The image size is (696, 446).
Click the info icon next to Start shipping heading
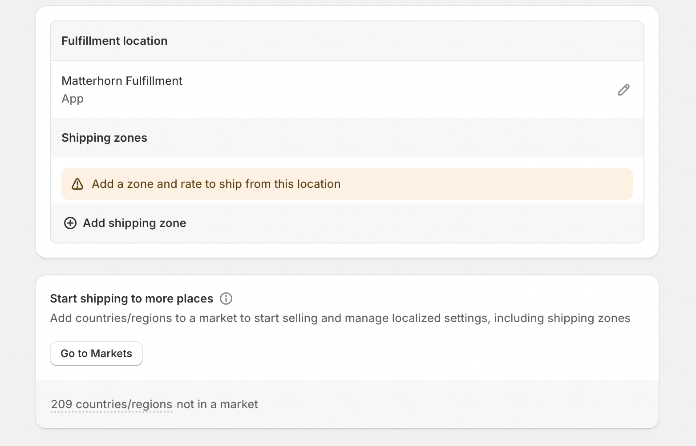[x=226, y=299]
